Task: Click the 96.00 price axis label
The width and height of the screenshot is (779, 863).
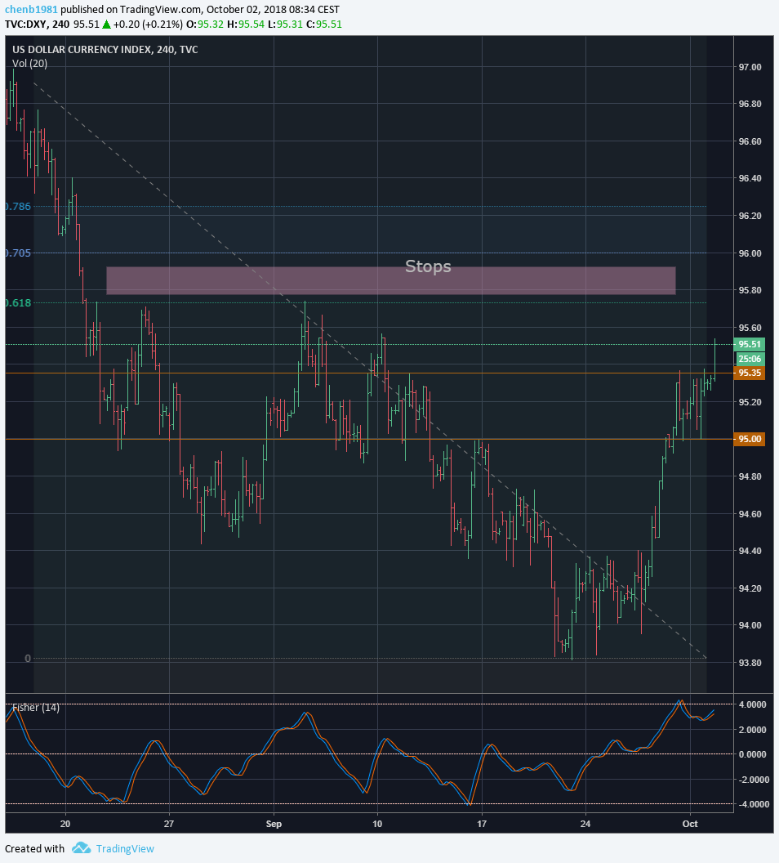Action: click(x=750, y=253)
